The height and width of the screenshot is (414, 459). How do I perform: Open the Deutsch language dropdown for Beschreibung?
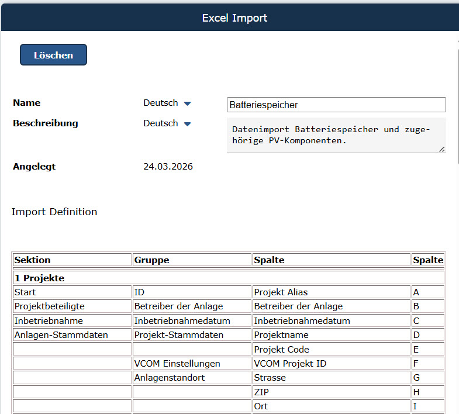tap(167, 123)
